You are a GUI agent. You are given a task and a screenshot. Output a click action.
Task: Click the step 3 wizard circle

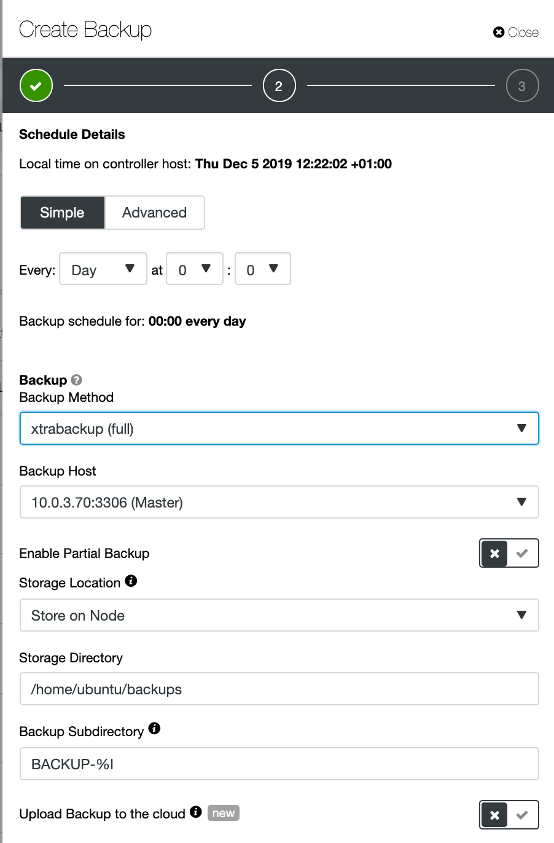(x=522, y=85)
